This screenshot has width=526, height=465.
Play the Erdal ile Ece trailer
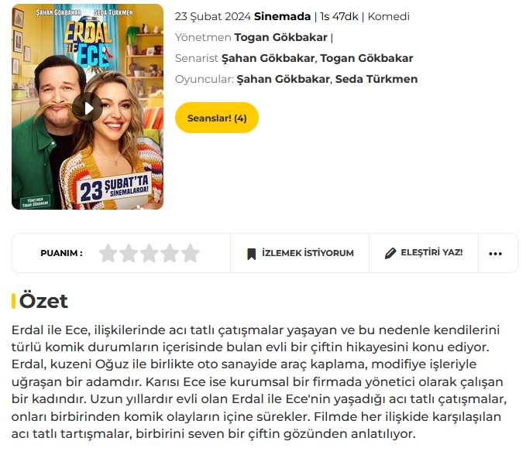point(88,108)
